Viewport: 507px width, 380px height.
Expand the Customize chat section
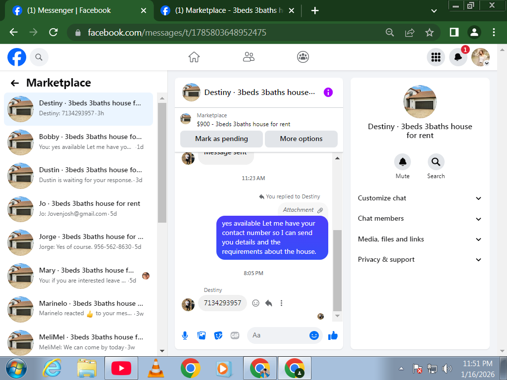[420, 198]
